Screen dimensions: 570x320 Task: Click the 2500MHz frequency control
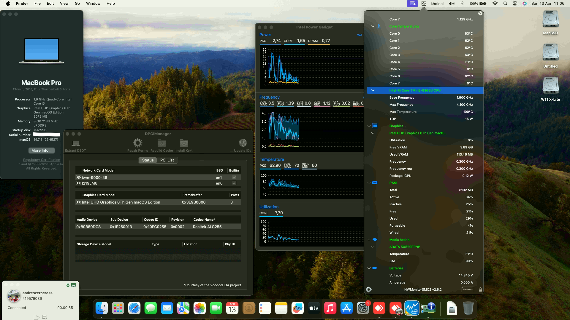tap(468, 289)
